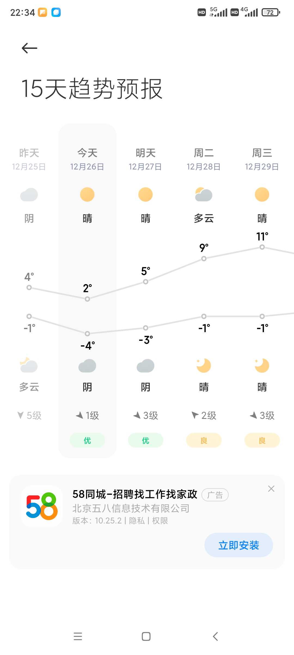Close the 58同城 advertisement card

(x=271, y=489)
